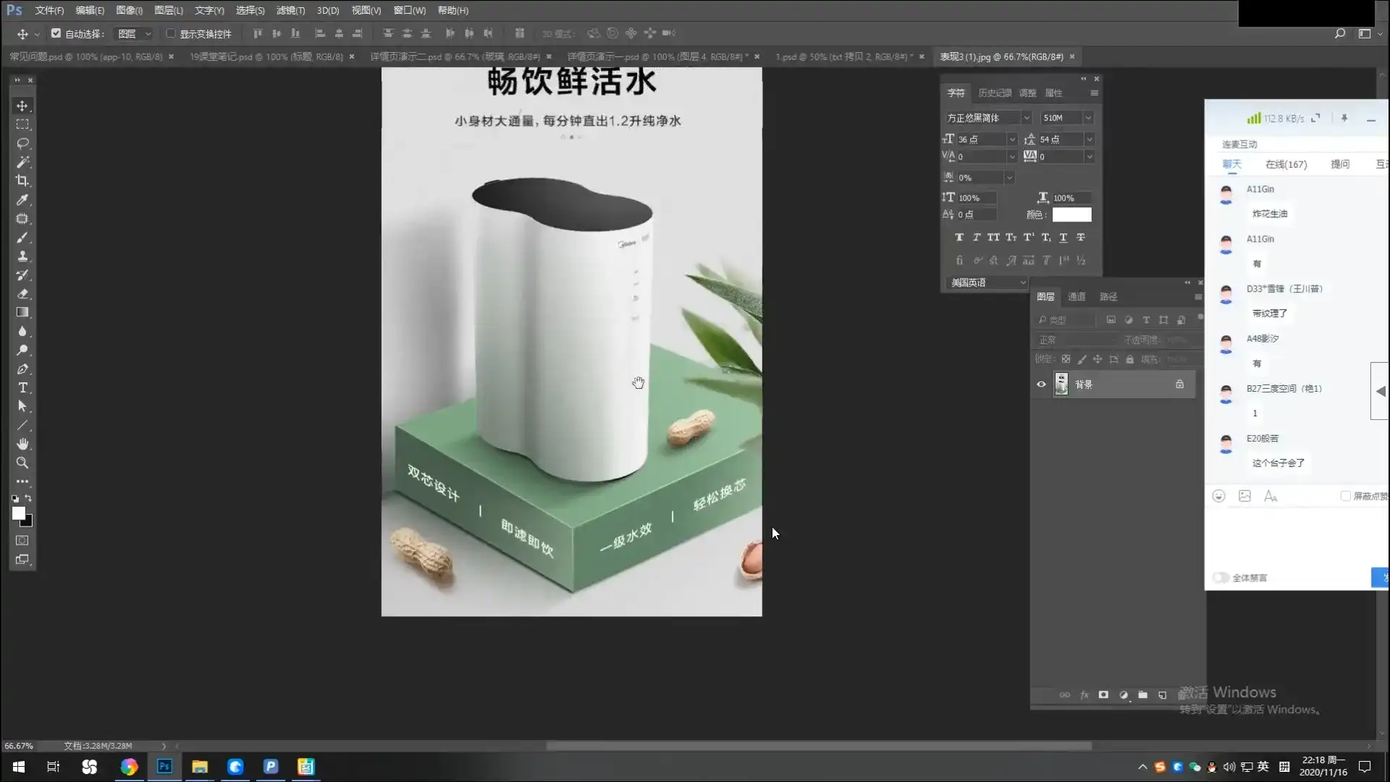Hide the 背景 layer visibility
This screenshot has height=782, width=1390.
(x=1042, y=384)
